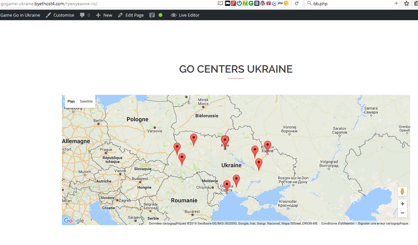
Task: Launch the Live Editor
Action: click(185, 15)
